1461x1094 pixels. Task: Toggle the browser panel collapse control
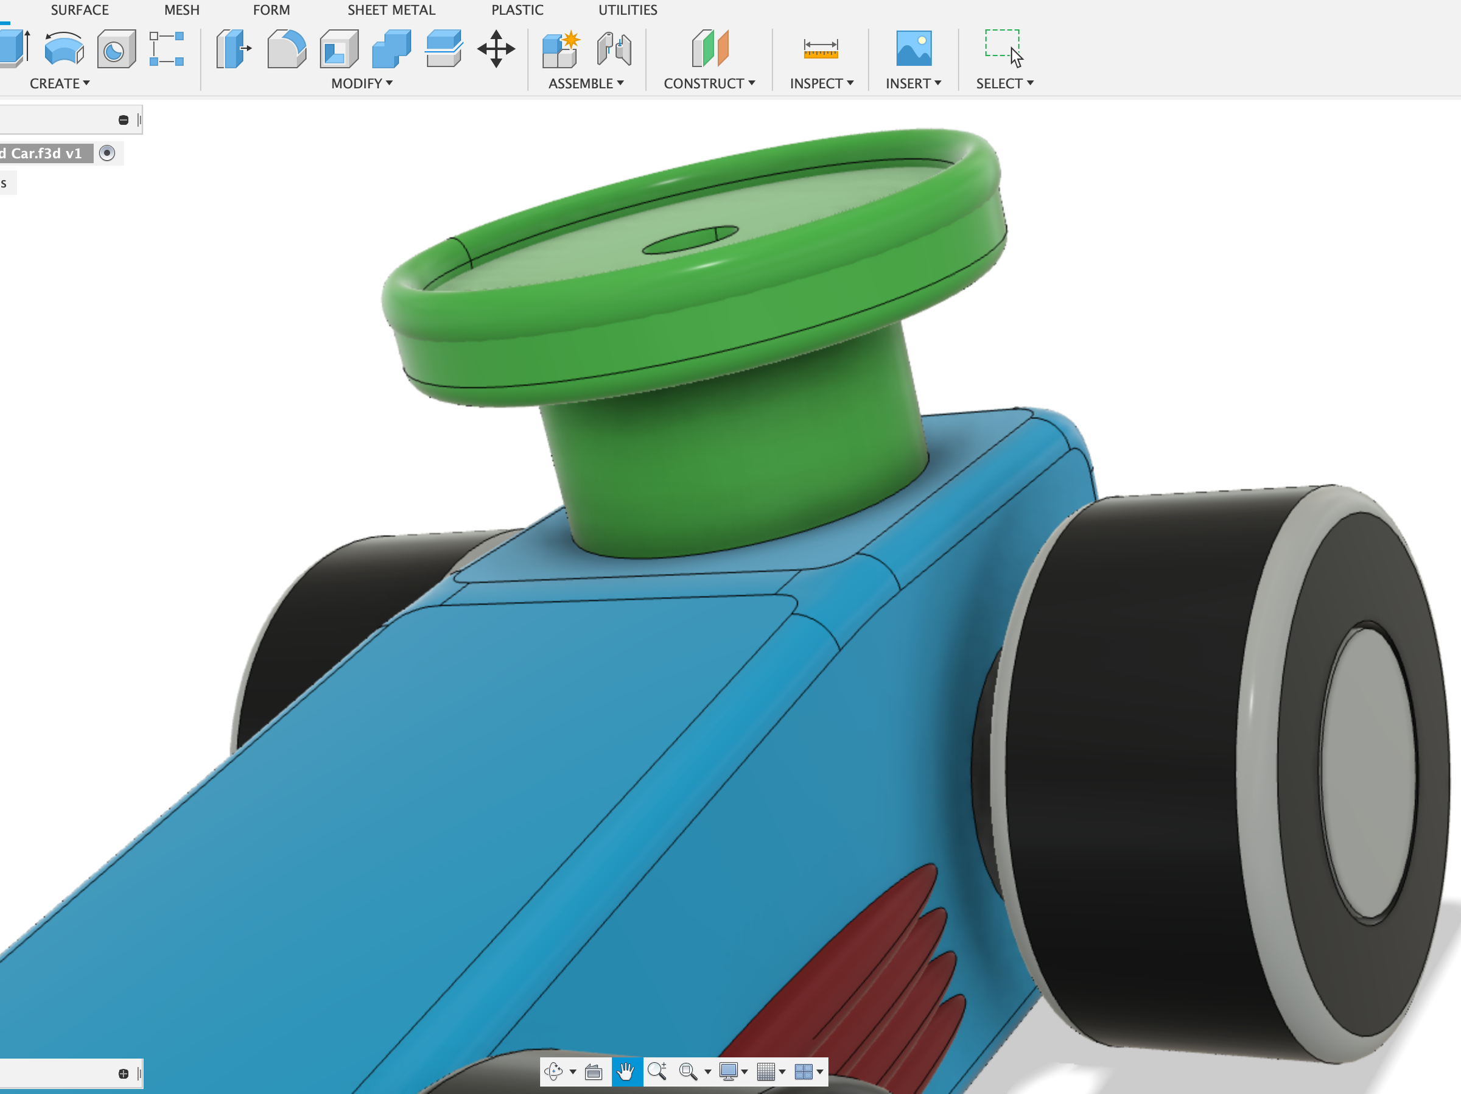pyautogui.click(x=124, y=119)
